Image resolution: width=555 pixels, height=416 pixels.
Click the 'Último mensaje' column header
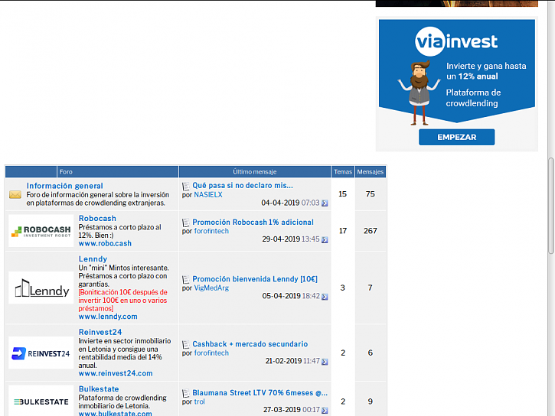pyautogui.click(x=255, y=172)
